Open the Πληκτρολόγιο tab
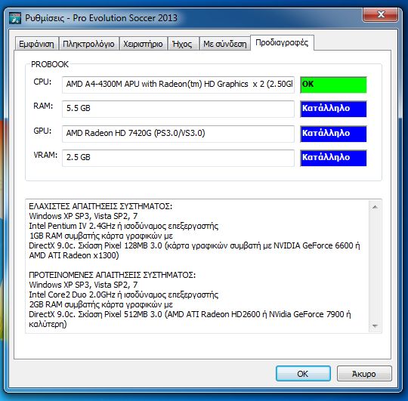This screenshot has width=408, height=401. tap(88, 44)
